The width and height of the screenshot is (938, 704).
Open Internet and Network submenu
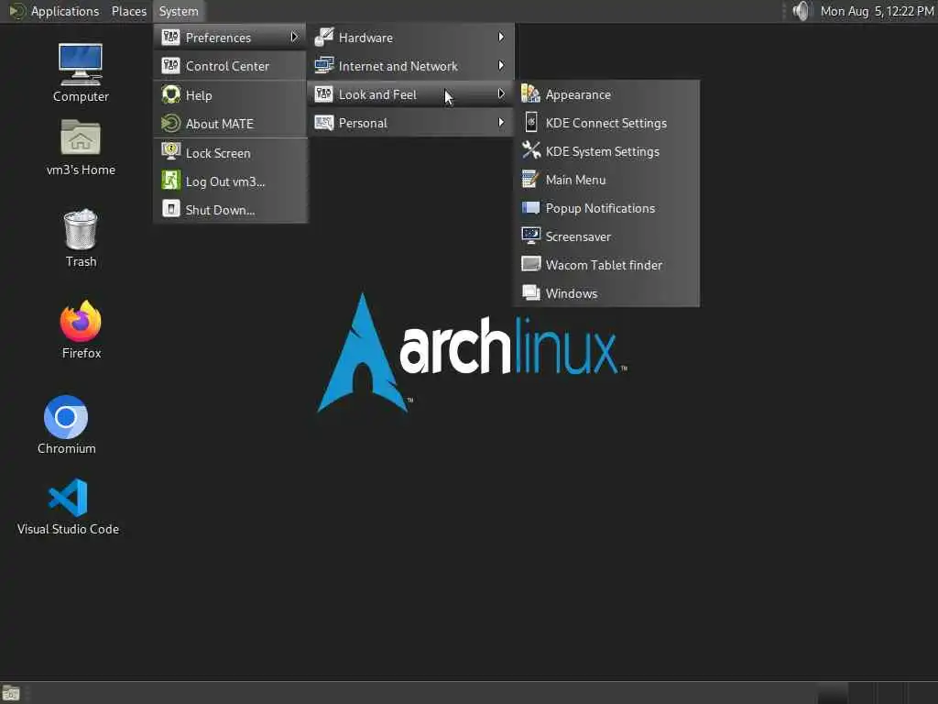[x=410, y=66]
